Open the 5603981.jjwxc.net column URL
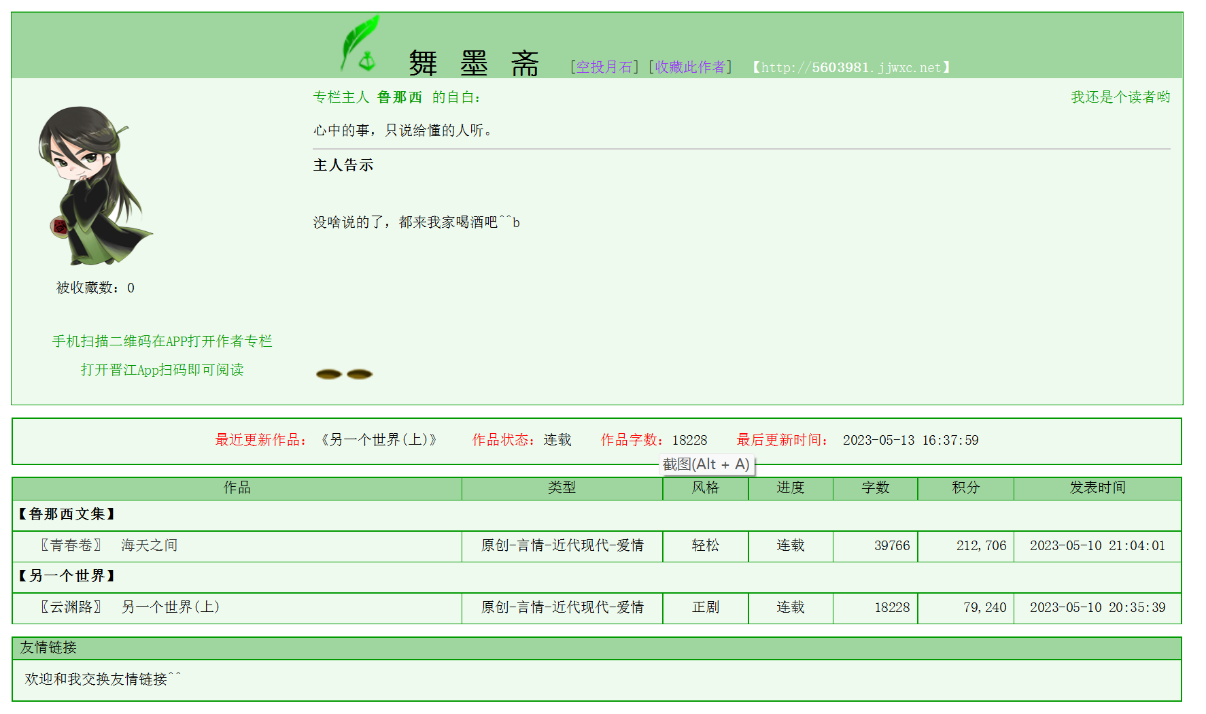The height and width of the screenshot is (714, 1206). click(x=851, y=67)
